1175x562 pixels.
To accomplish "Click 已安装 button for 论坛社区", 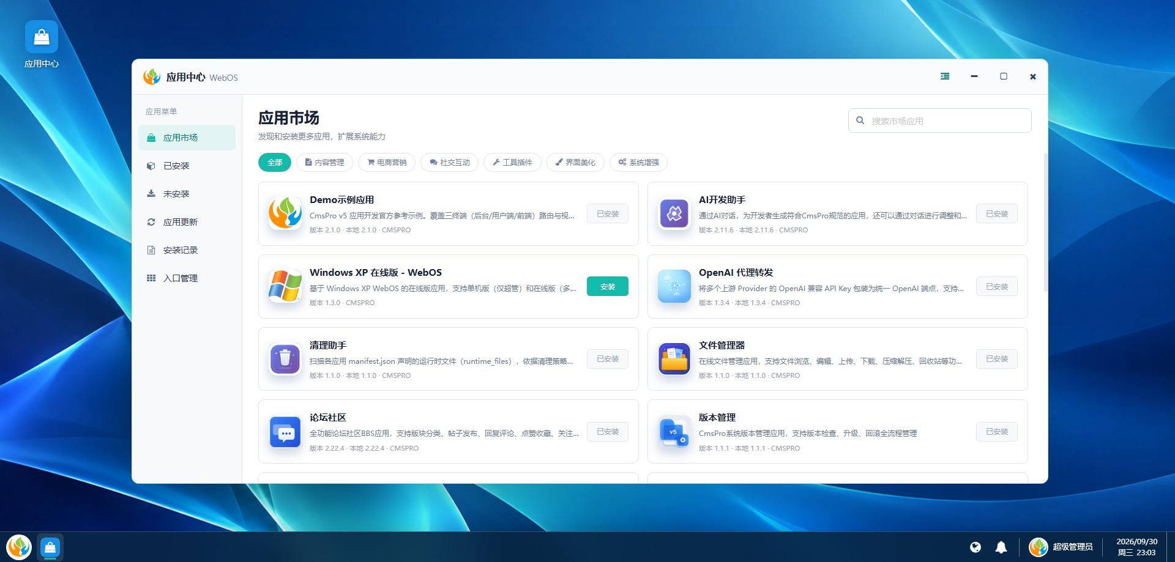I will coord(608,432).
